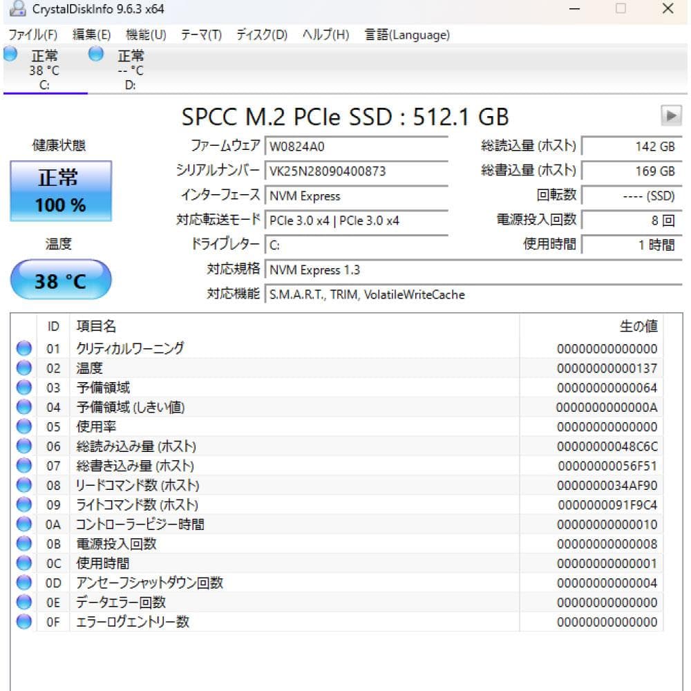Click the next-drive arrow button
Screen dimensions: 691x691
[671, 117]
